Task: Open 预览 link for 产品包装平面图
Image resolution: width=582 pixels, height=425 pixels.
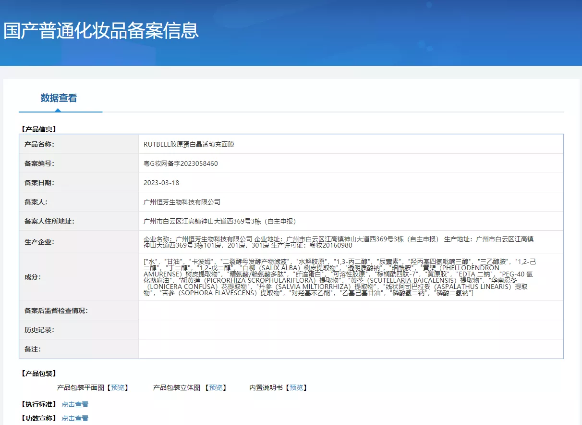Action: click(117, 387)
